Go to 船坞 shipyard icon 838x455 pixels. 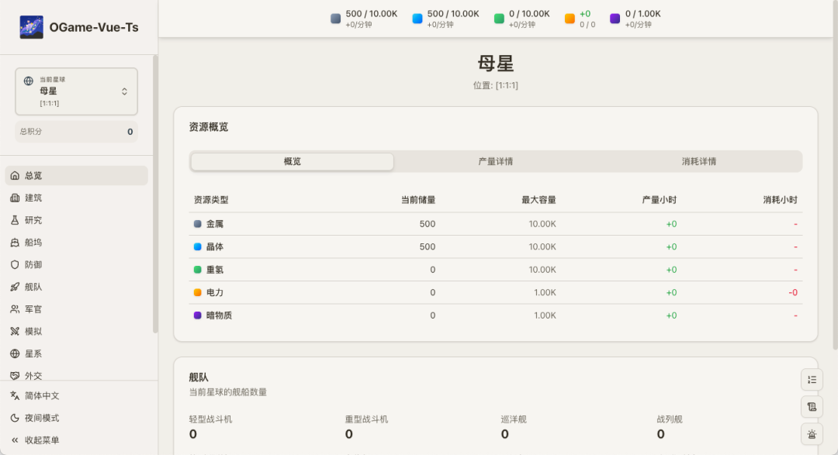point(15,243)
